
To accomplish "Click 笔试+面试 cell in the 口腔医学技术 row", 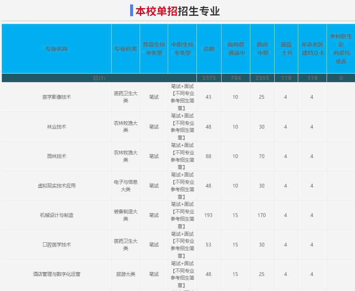I will [x=182, y=245].
